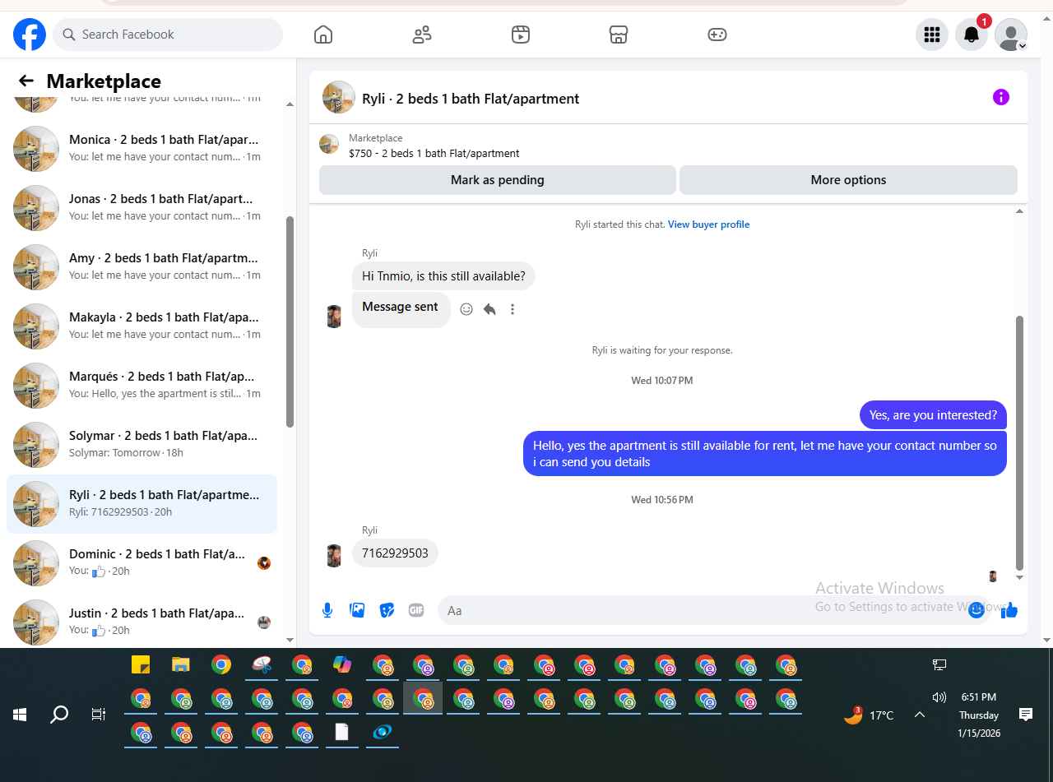Click the conversation list scrollbar

pyautogui.click(x=290, y=322)
